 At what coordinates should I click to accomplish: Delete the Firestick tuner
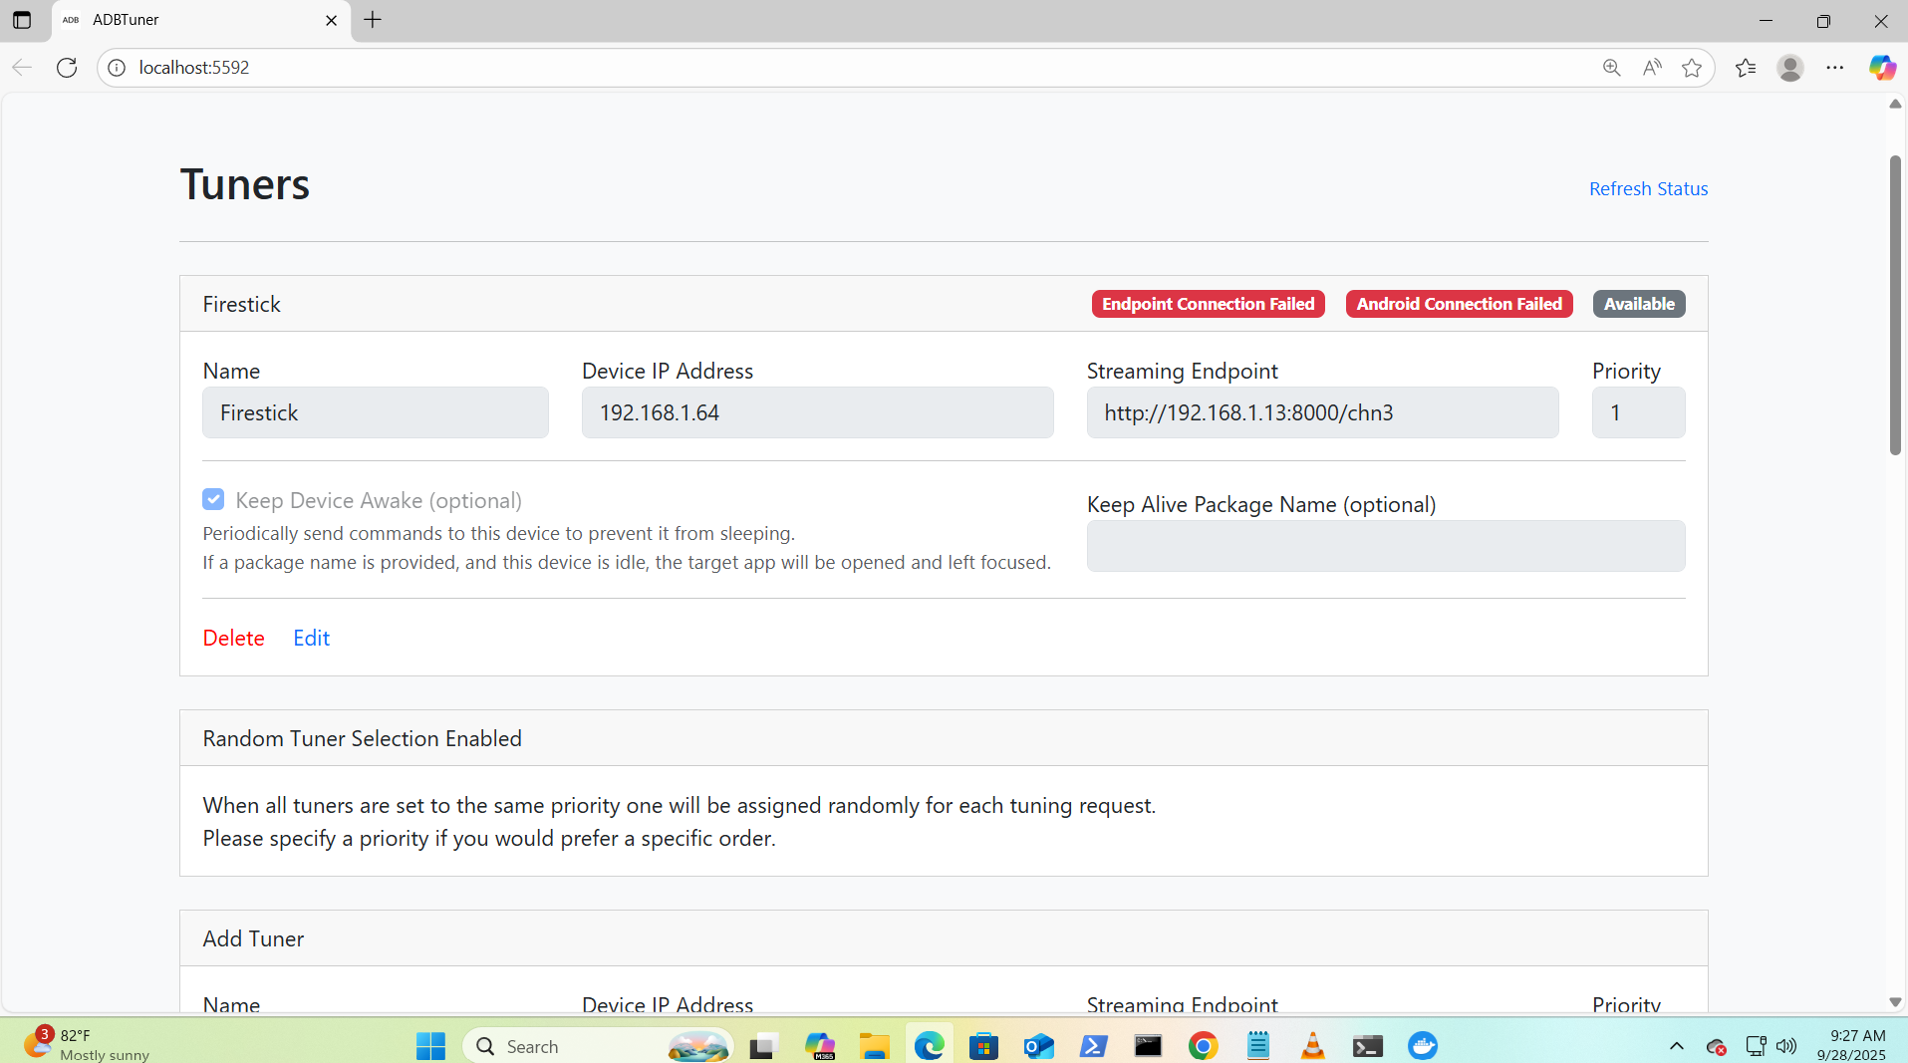[233, 638]
